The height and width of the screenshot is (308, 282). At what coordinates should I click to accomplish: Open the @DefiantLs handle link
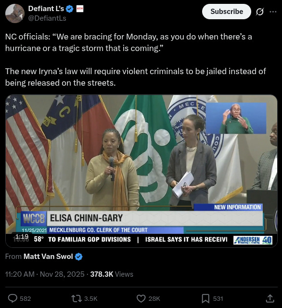pyautogui.click(x=47, y=18)
